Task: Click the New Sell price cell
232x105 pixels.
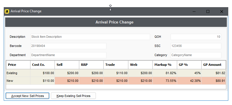Action: pos(67,81)
